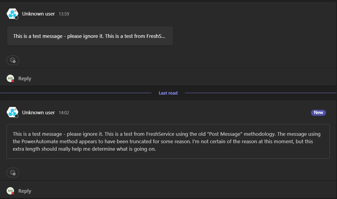Reply to the 14:02 message thread
The width and height of the screenshot is (337, 199).
[x=25, y=191]
